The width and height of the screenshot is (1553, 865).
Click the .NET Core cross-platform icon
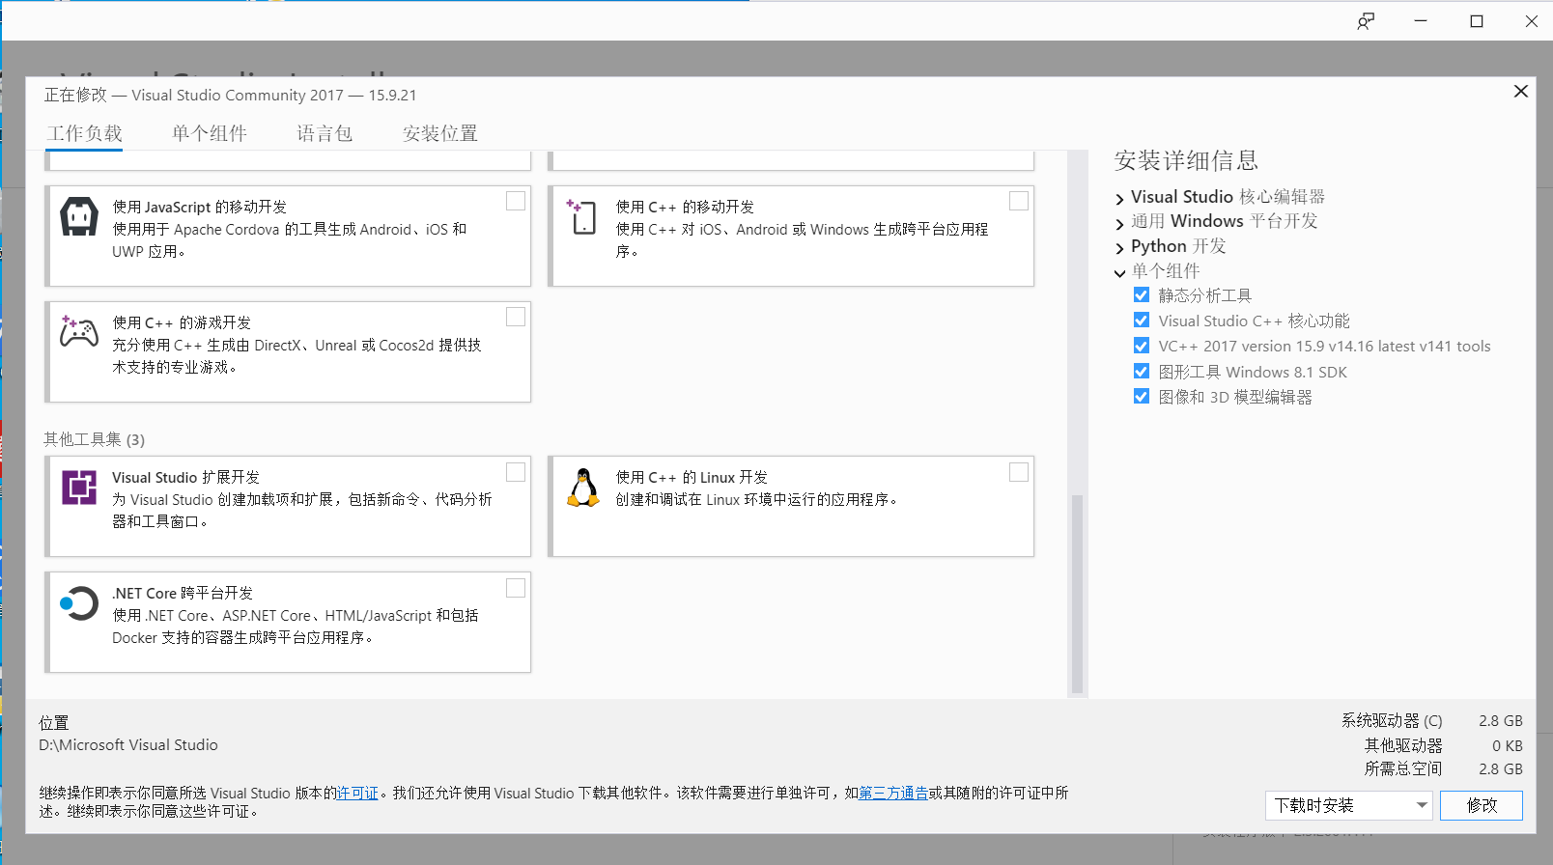coord(79,603)
